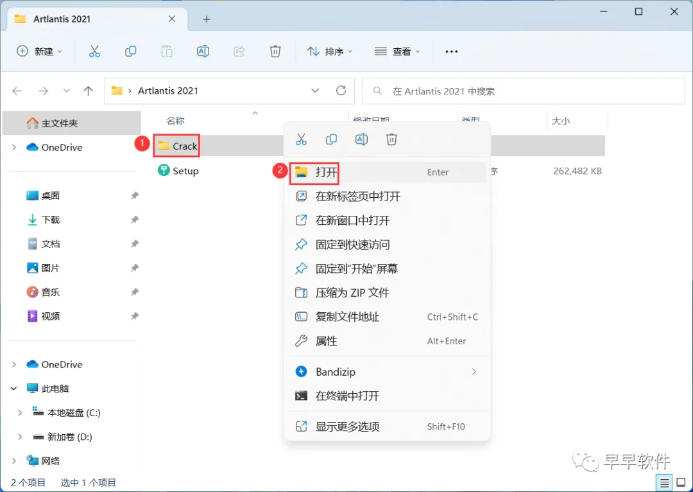This screenshot has height=492, width=693.
Task: Expand 新加卷 (D:) node
Action: click(19, 437)
